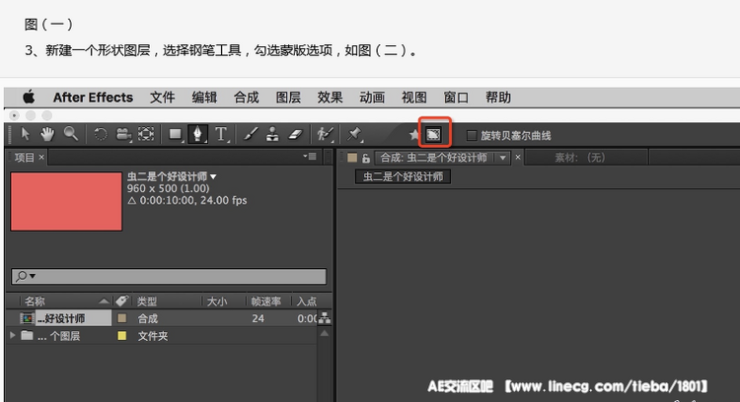Open the 动画 menu
The height and width of the screenshot is (402, 740).
click(372, 98)
